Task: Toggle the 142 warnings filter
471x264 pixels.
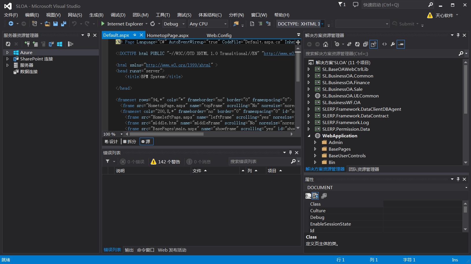Action: [165, 162]
